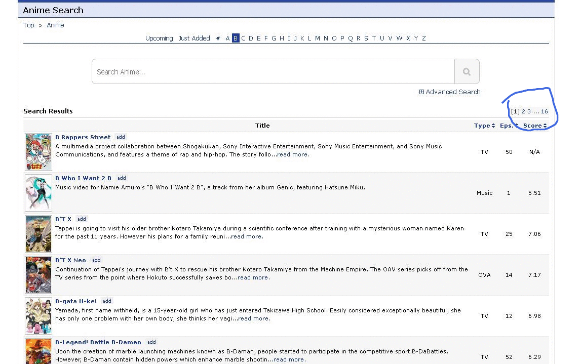Viewport: 581px width, 364px height.
Task: Open page 2 of search results
Action: click(523, 111)
